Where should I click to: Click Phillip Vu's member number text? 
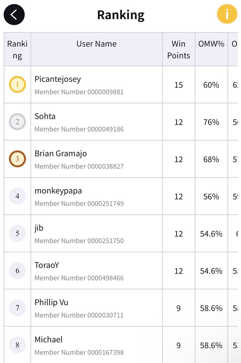click(x=79, y=315)
